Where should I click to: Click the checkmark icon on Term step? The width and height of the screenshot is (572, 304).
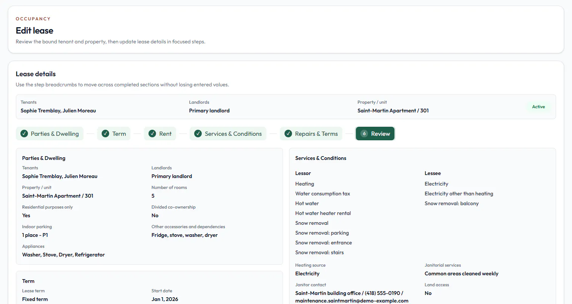point(105,134)
